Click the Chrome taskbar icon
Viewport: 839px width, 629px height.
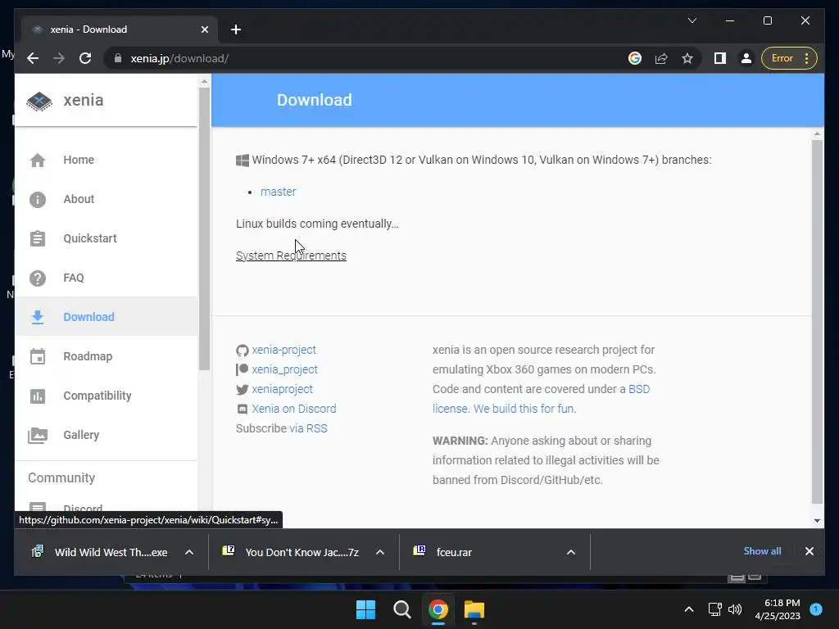point(438,609)
